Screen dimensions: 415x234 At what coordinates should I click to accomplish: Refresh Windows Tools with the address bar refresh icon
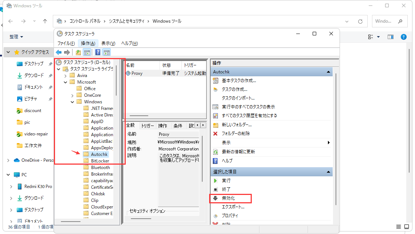point(360,21)
